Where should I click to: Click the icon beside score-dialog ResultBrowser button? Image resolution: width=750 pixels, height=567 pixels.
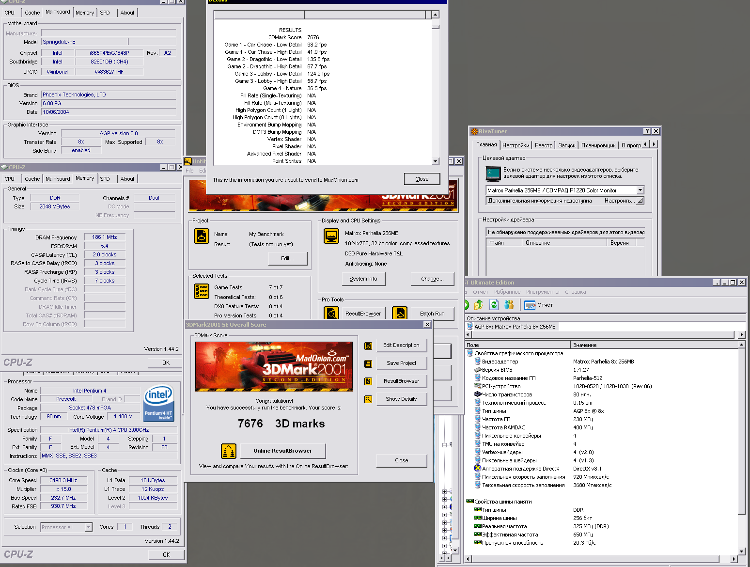pyautogui.click(x=368, y=381)
